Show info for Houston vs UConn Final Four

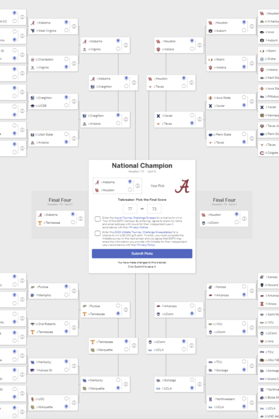coord(244,219)
